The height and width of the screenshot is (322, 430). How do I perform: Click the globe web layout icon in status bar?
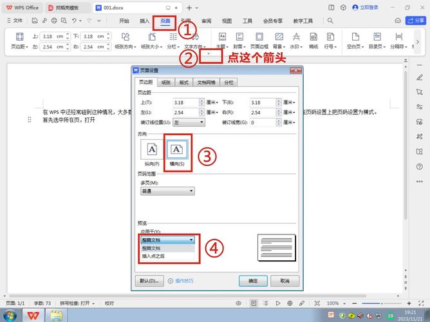pyautogui.click(x=290, y=303)
